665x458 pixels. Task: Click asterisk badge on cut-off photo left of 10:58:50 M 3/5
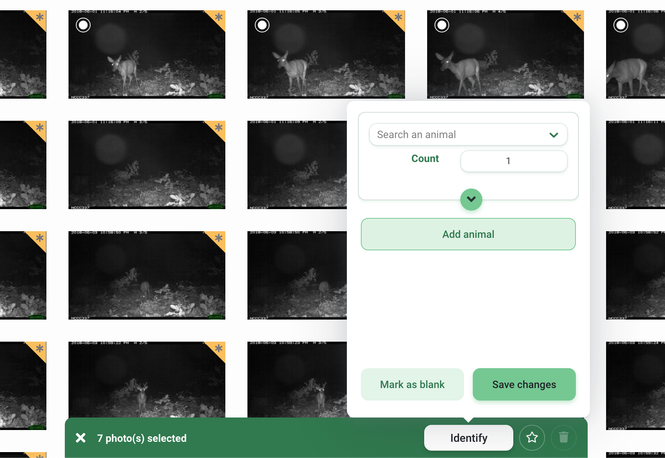(x=39, y=238)
